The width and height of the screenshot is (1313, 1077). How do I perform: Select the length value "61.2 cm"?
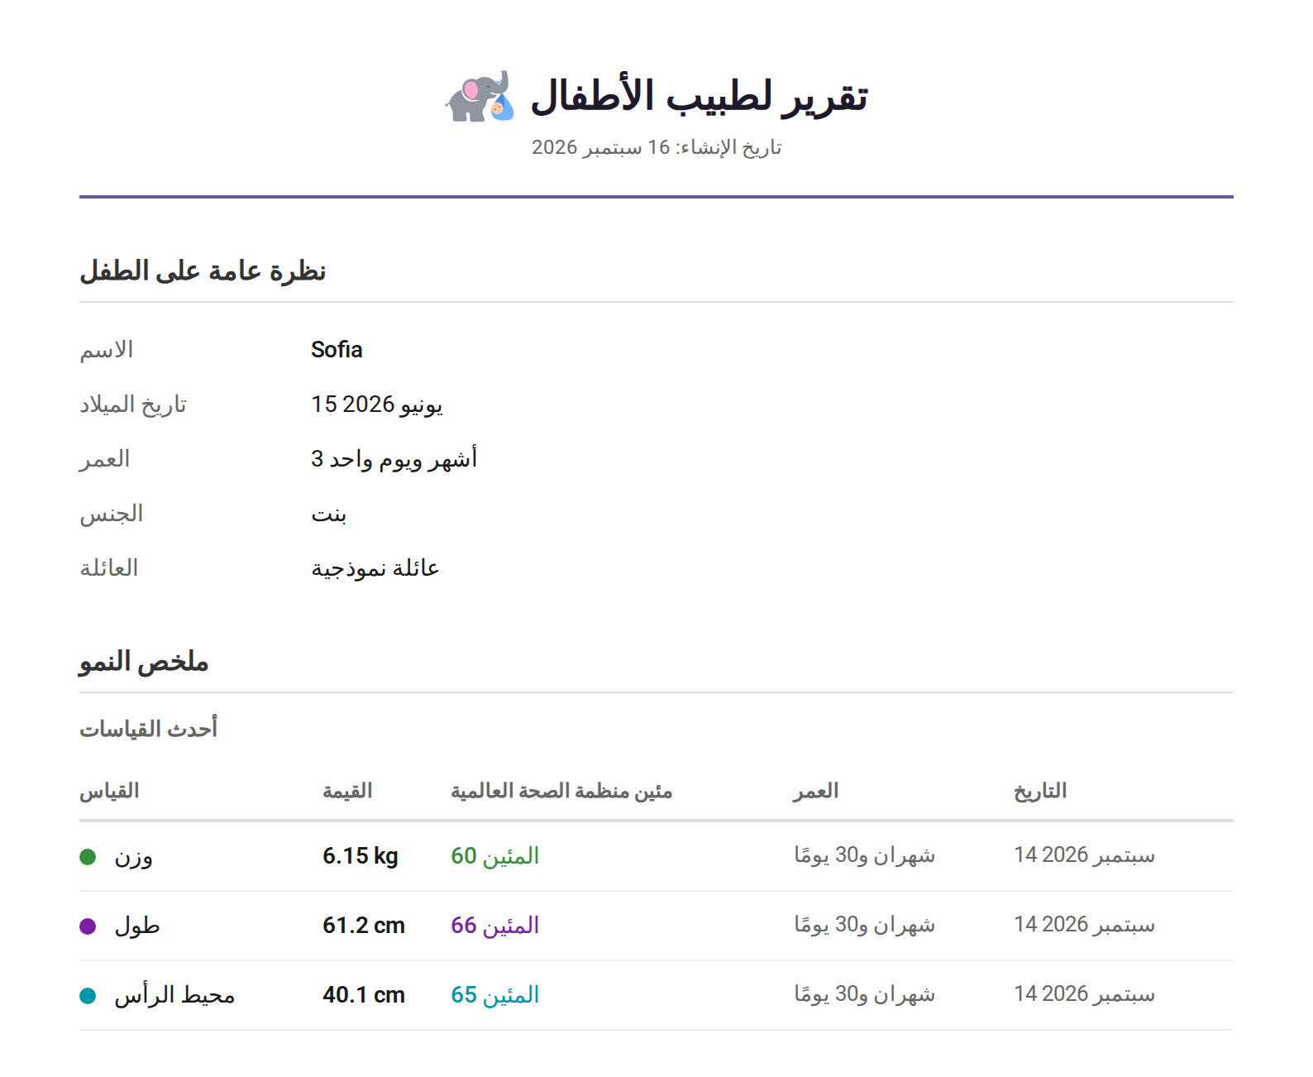click(x=364, y=926)
